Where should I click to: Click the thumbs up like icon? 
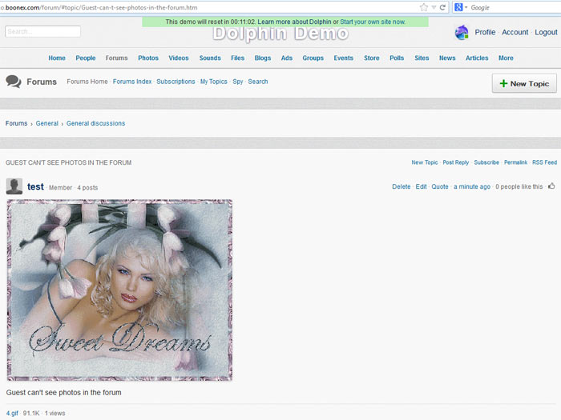pos(551,186)
